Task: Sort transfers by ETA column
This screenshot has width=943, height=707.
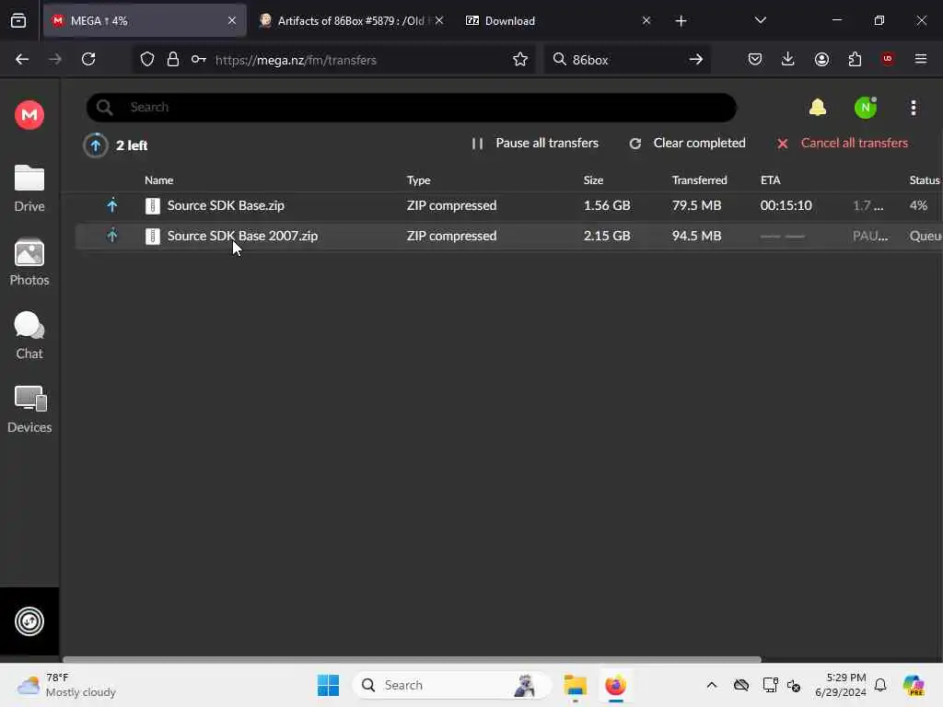Action: (771, 180)
